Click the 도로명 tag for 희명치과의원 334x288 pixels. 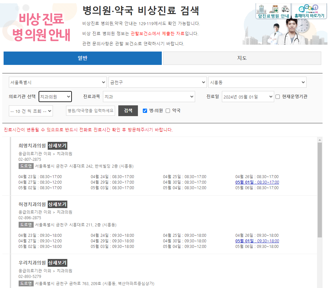26,166
